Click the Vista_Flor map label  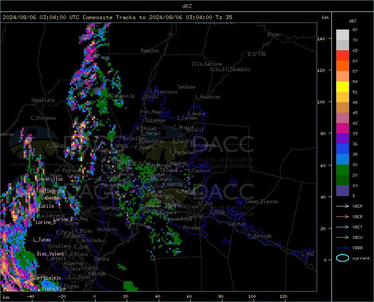tap(54, 289)
